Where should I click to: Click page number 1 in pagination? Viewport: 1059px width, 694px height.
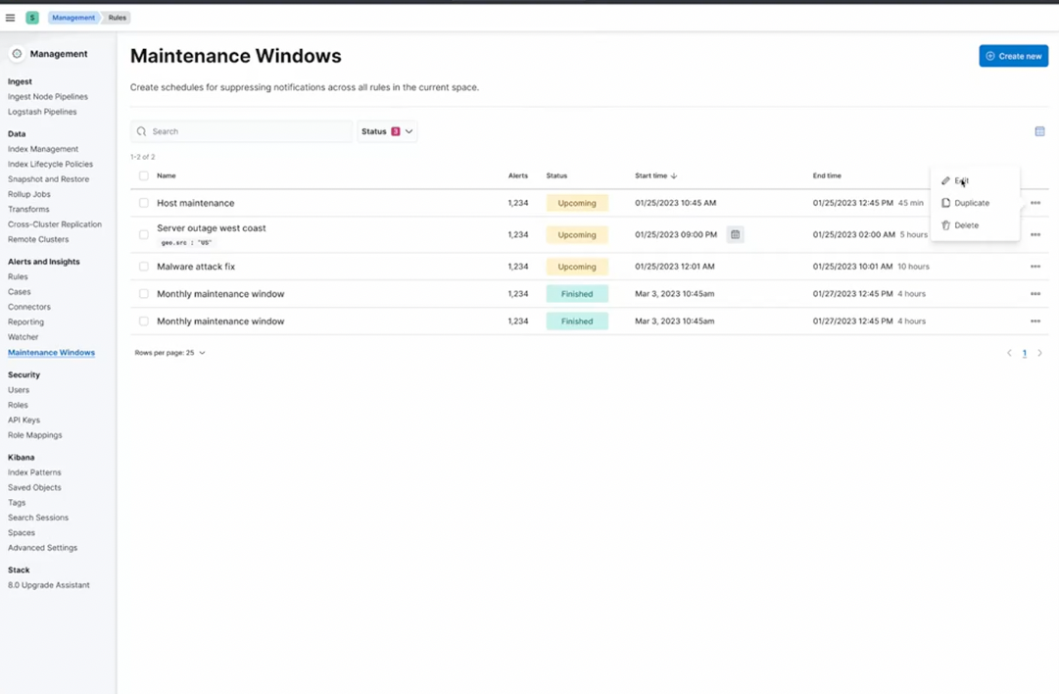click(x=1024, y=353)
